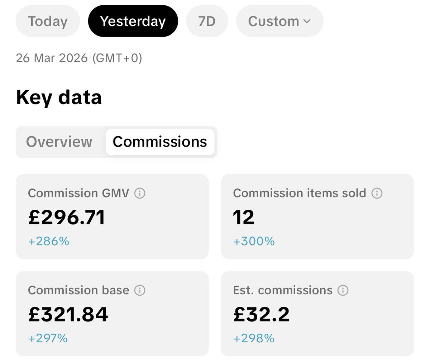Tap info icon beside Est. commissions
Viewport: 430px width, 362px height.
(x=343, y=290)
